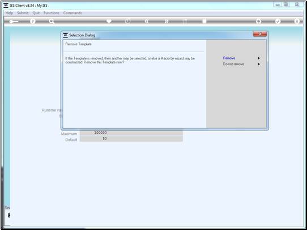The image size is (307, 230).
Task: Choose Do not remove option
Action: 233,64
